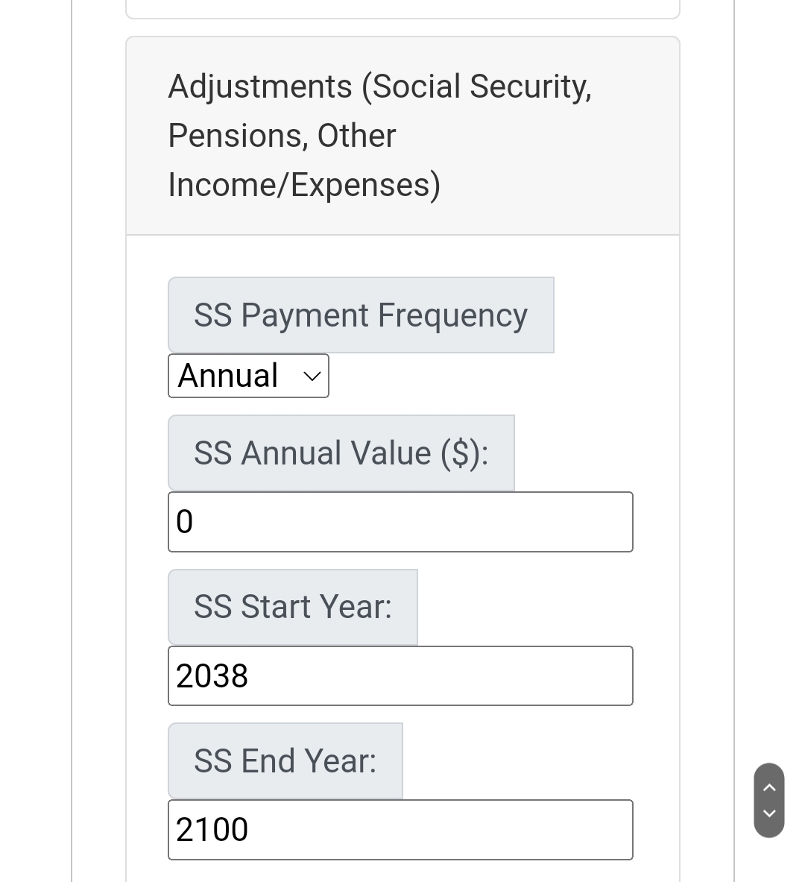Viewport: 805px width, 882px height.
Task: Tap the scroll-up chevron on the floating pill
Action: [769, 787]
